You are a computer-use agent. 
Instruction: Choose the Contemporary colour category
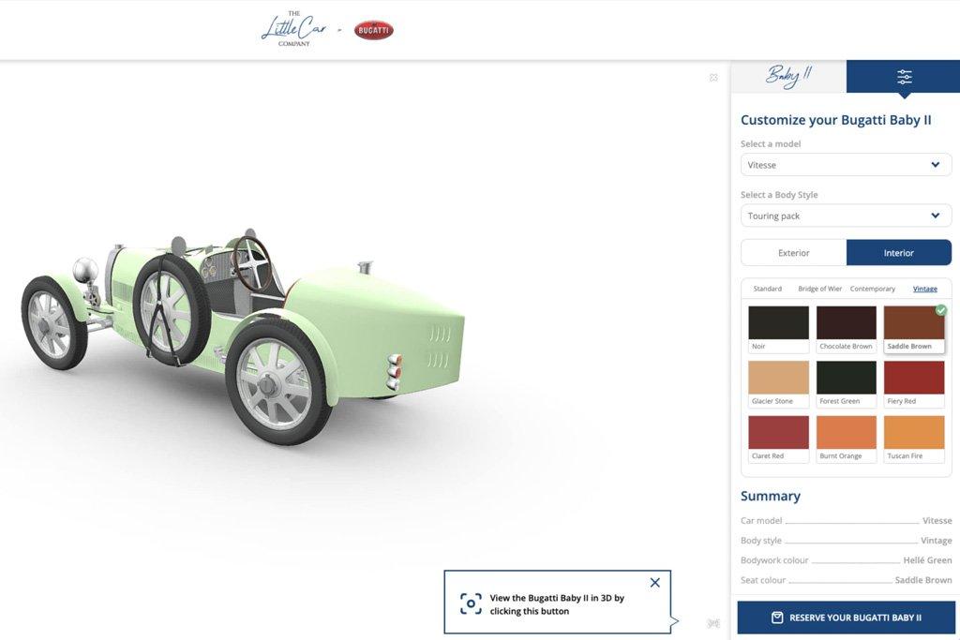(x=873, y=289)
